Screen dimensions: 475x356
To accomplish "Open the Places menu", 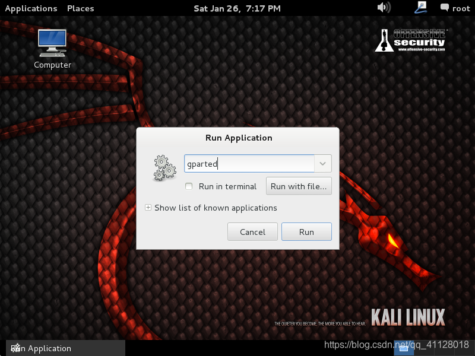I will pos(81,8).
